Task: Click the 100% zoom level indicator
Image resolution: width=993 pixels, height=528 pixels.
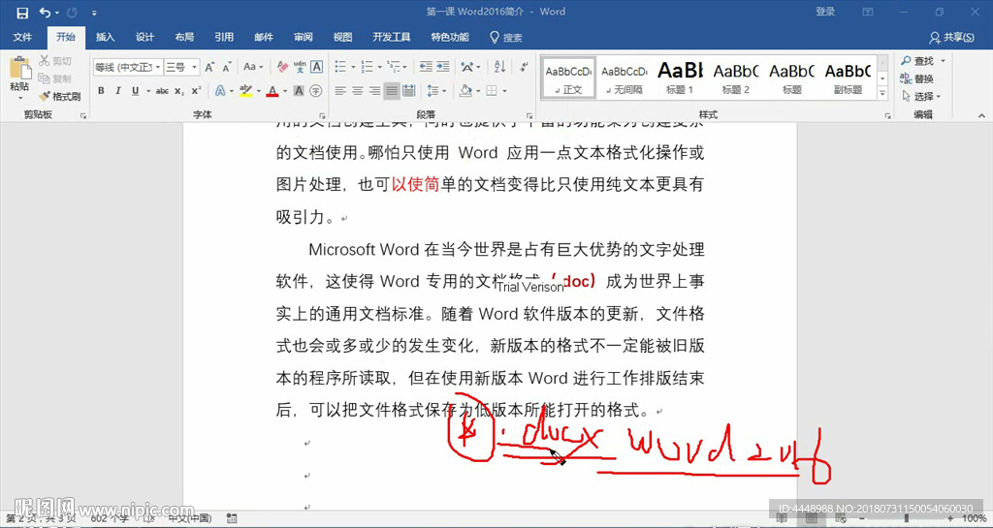Action: pyautogui.click(x=974, y=518)
